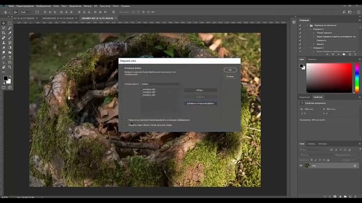362x203 pixels.
Task: Select the Eraser tool
Action: (3, 47)
